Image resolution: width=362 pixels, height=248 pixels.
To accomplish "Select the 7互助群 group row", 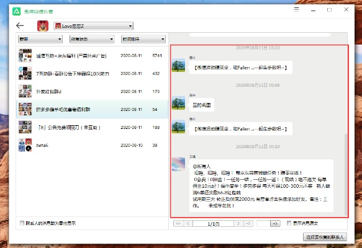I will [x=92, y=74].
